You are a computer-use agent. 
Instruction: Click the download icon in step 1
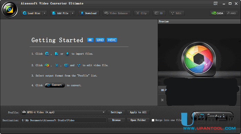pyautogui.click(x=67, y=54)
